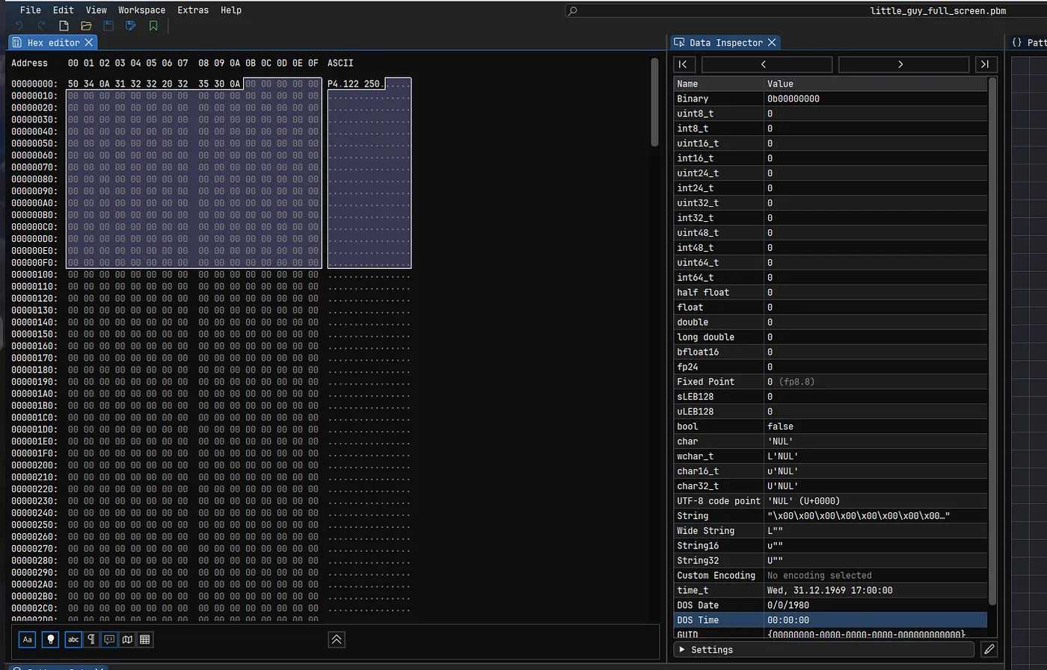1047x670 pixels.
Task: Click the Undo arrow in the toolbar
Action: [19, 26]
